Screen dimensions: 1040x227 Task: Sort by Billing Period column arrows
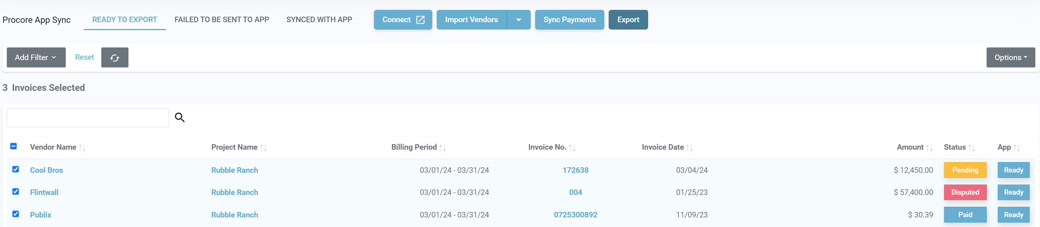pos(442,148)
